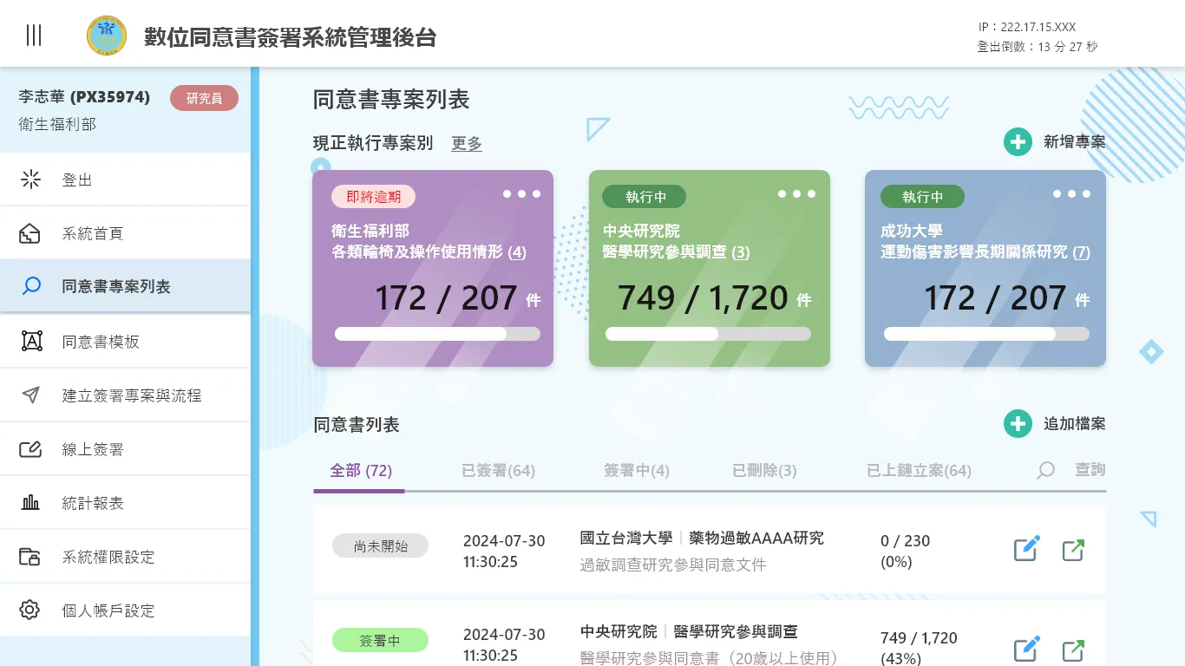Select the 已刪除(3) tab

coord(764,471)
